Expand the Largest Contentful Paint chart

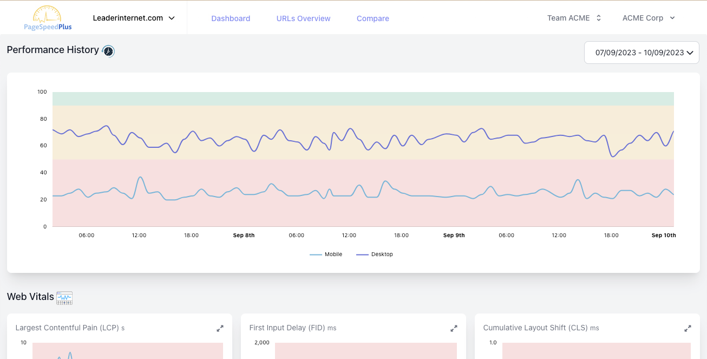(220, 328)
